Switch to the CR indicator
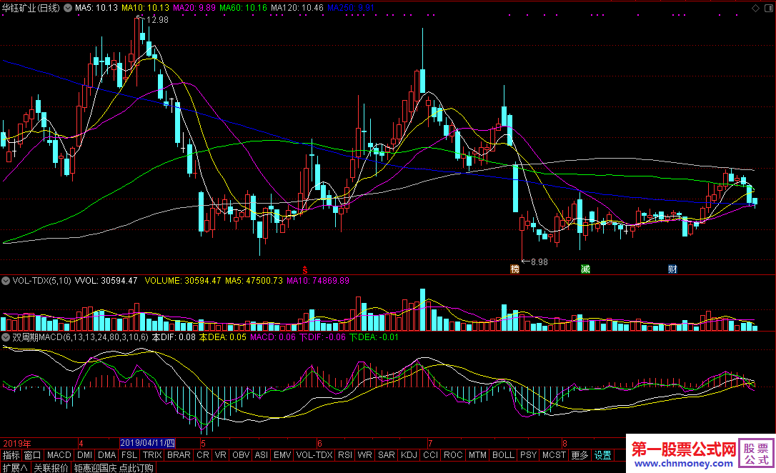The width and height of the screenshot is (776, 473). click(x=203, y=455)
